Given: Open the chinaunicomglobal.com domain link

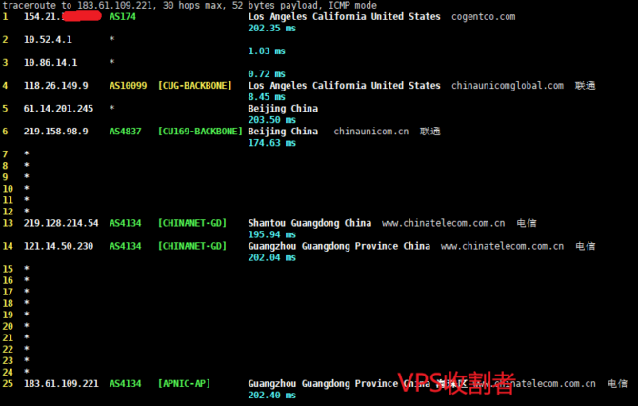Looking at the screenshot, I should click(x=508, y=85).
